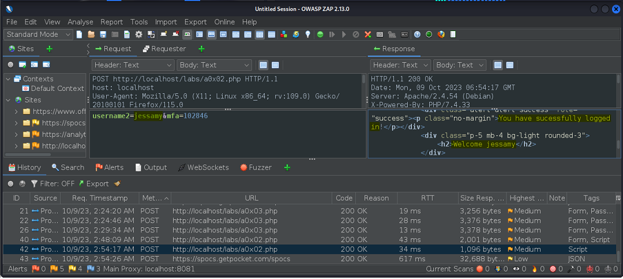Click the History table vertical scrollbar
The image size is (623, 279).
[618, 255]
